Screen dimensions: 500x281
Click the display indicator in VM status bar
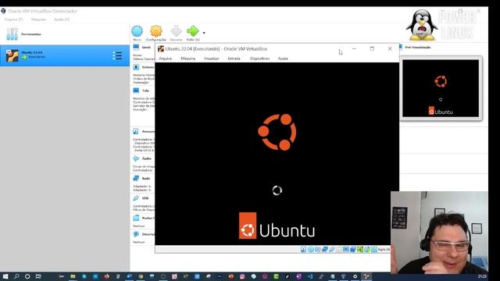345,250
